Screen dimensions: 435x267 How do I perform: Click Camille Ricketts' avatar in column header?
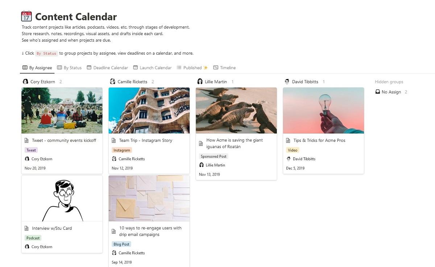(x=113, y=82)
